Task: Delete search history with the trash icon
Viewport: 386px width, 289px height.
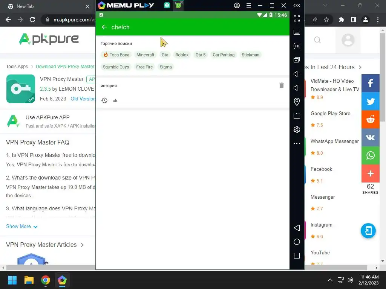Action: [x=282, y=85]
